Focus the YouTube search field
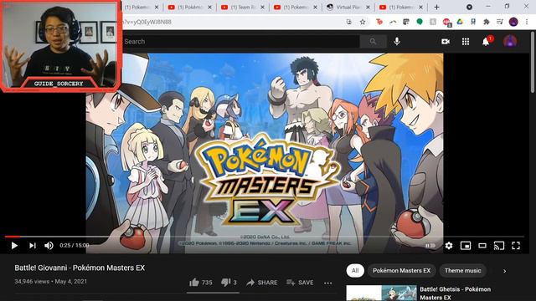Screen dimensions: 536x301 [x=241, y=42]
